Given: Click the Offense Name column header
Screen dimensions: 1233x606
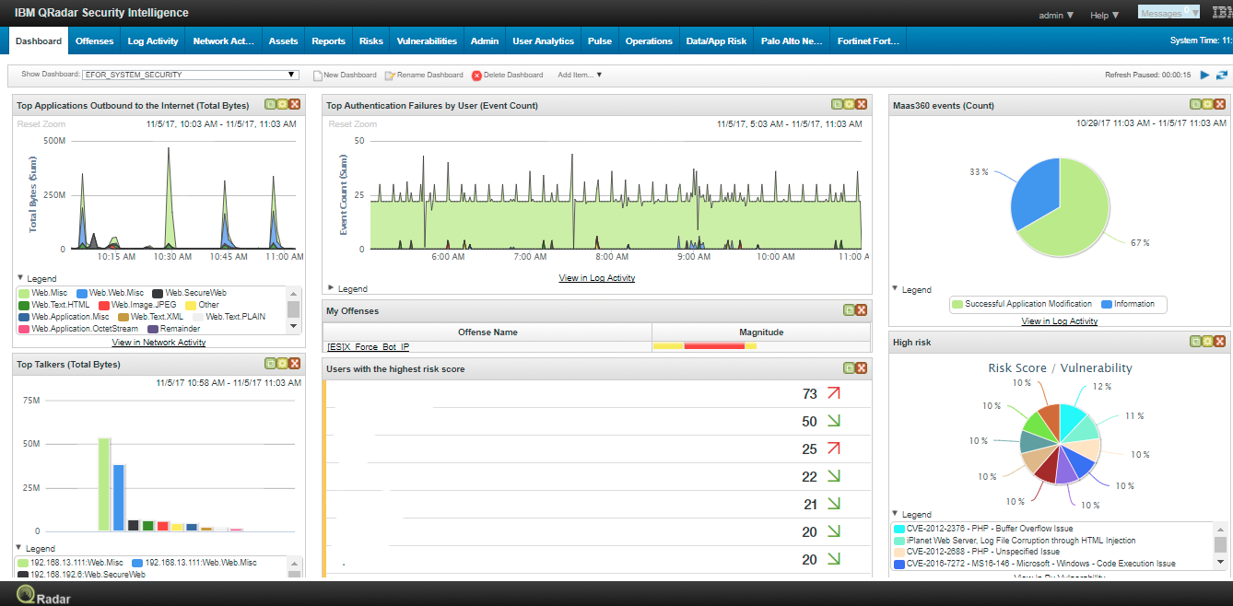Looking at the screenshot, I should (x=487, y=332).
